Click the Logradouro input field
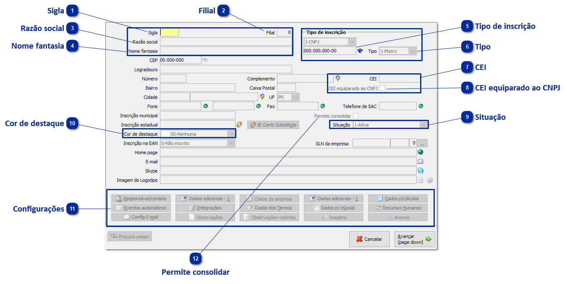 pyautogui.click(x=226, y=69)
